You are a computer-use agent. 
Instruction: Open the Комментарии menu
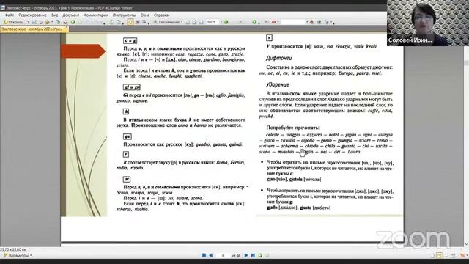point(96,15)
